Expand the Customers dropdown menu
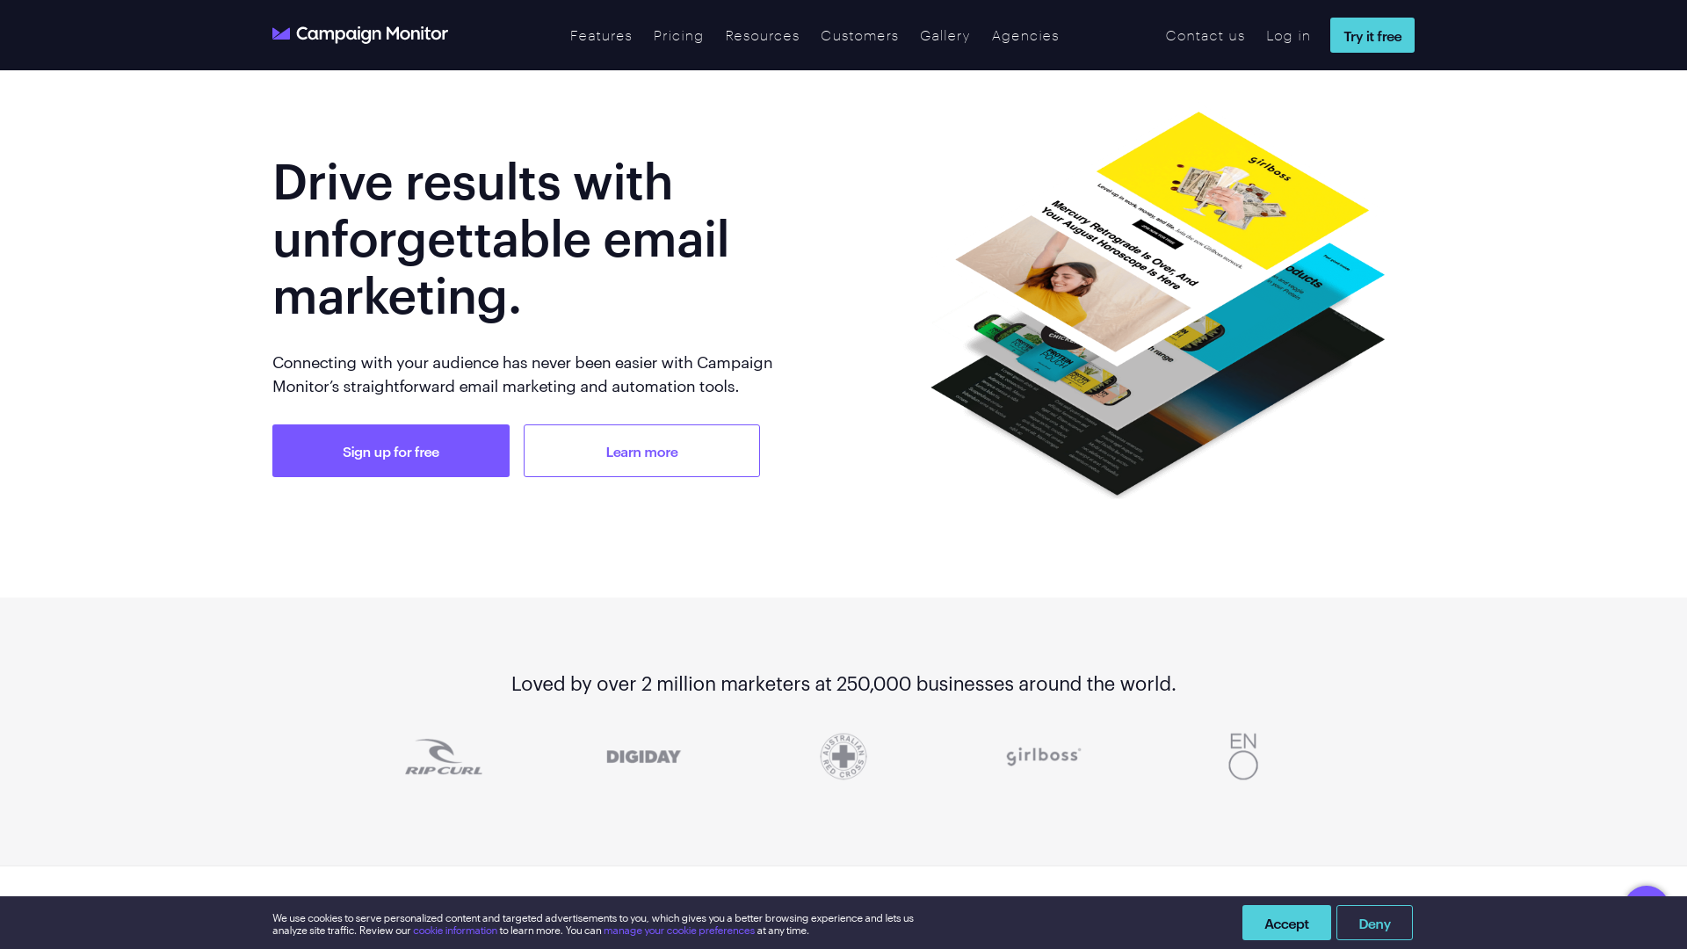Screen dimensions: 1687x949 point(859,35)
